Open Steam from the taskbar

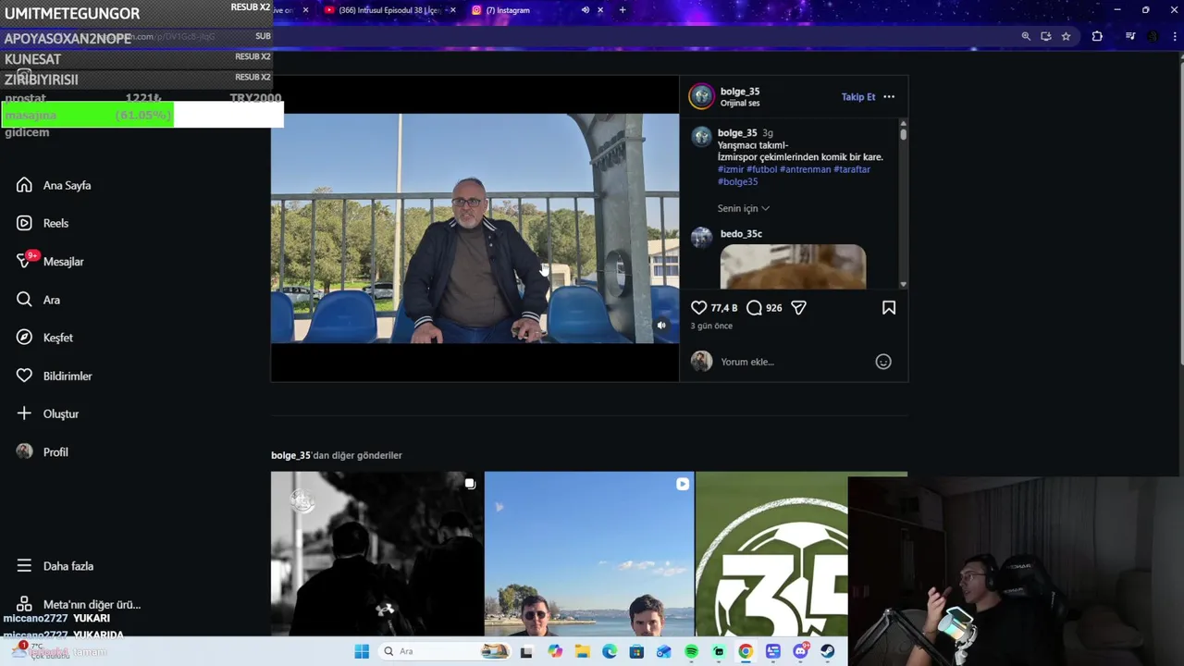coord(827,651)
